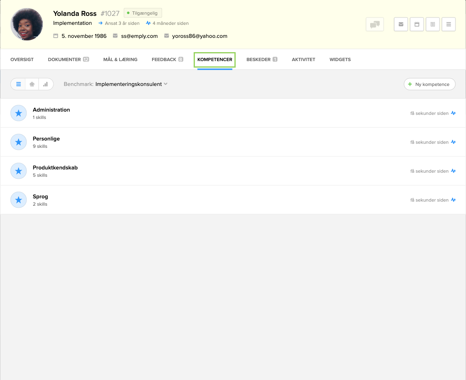Viewport: 466px width, 380px height.
Task: Click the activity pulse icon on Sprog row
Action: tap(453, 200)
